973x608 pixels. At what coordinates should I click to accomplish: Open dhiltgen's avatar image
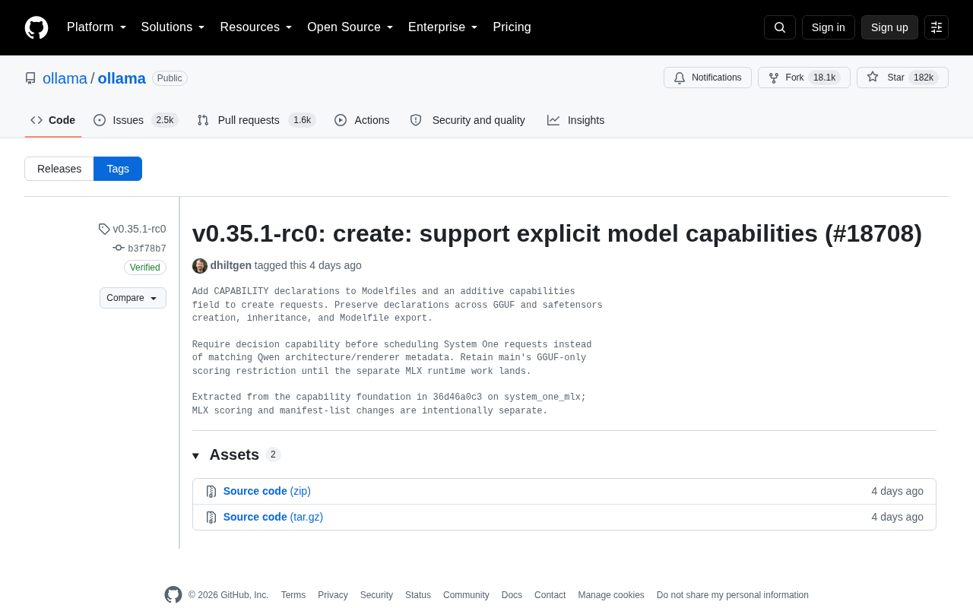[200, 266]
